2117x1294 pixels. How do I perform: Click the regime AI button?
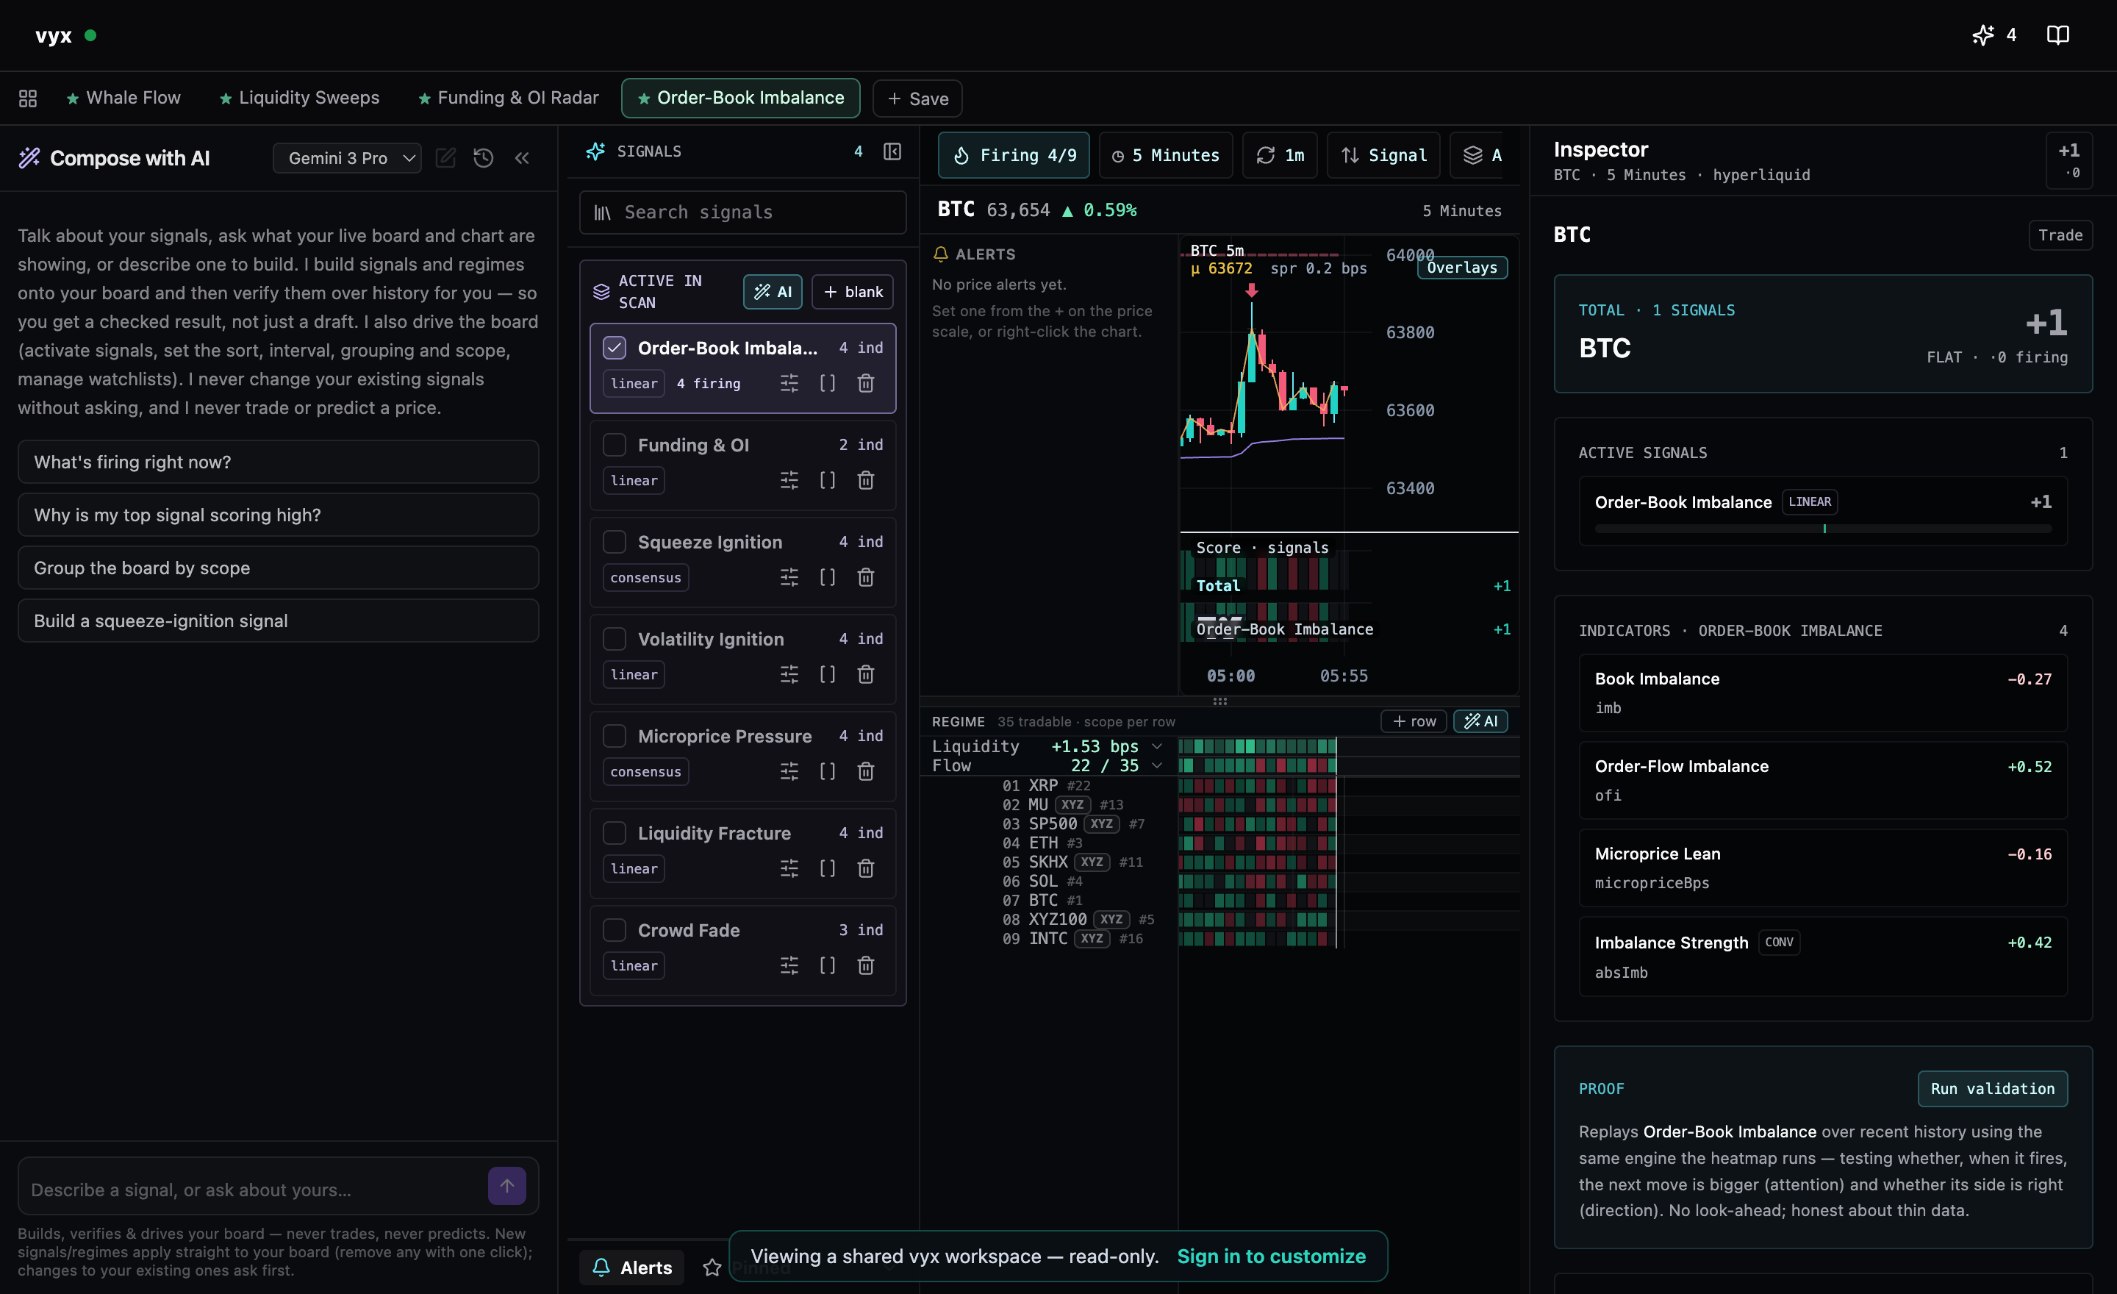tap(1481, 722)
